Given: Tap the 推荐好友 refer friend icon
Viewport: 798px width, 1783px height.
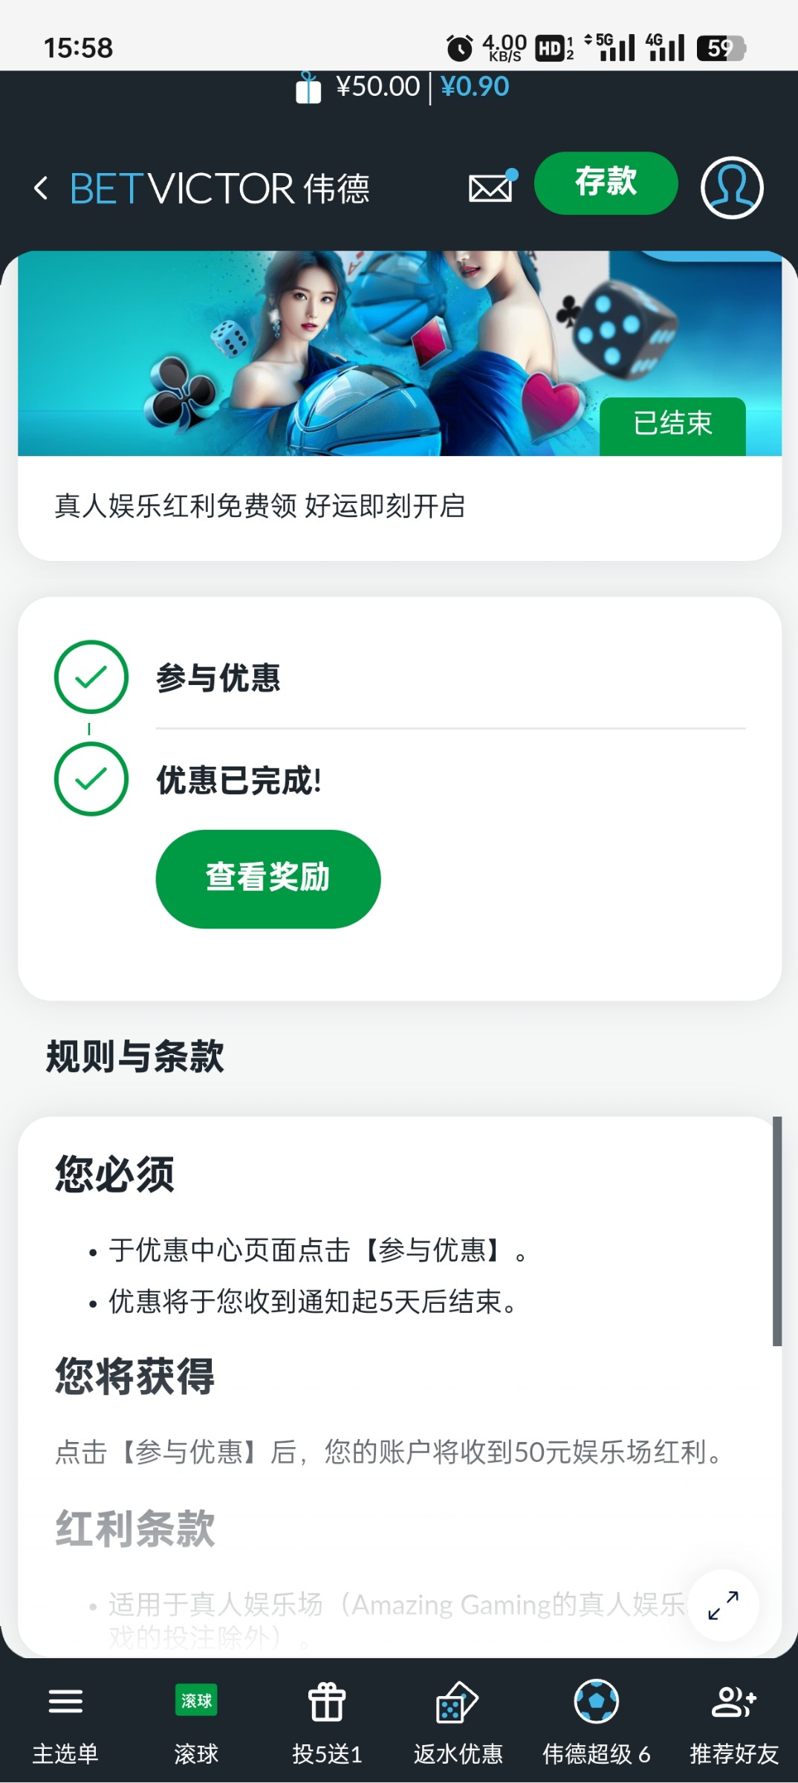Looking at the screenshot, I should tap(734, 1701).
